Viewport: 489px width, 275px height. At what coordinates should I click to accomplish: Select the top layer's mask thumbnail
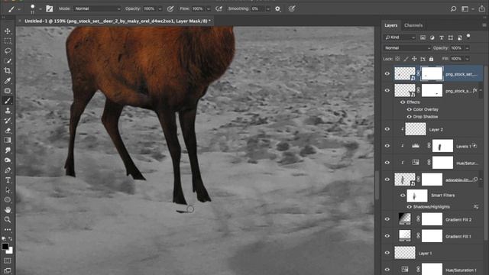coord(432,73)
